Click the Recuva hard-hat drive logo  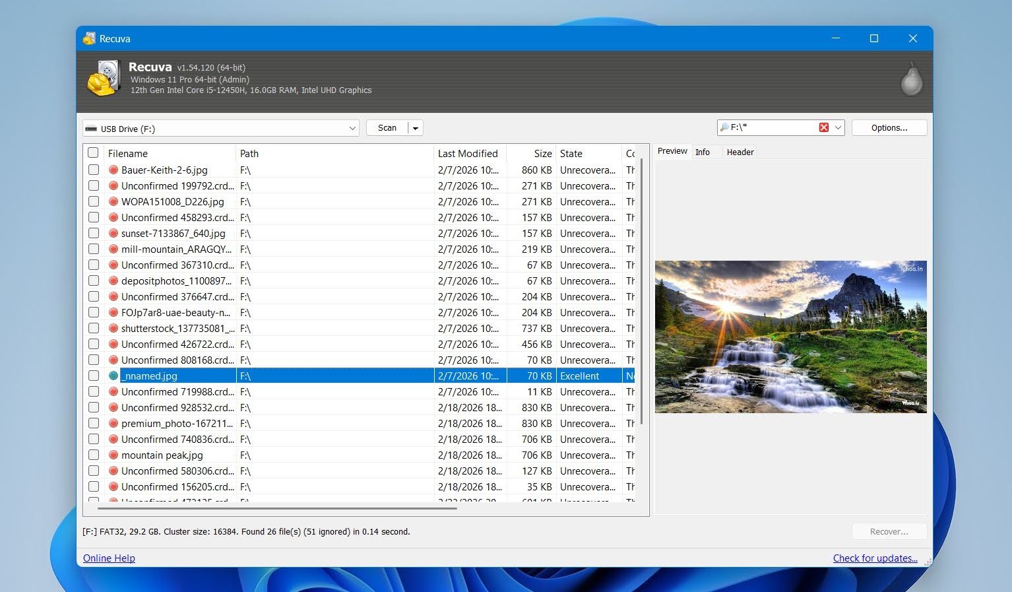(104, 79)
